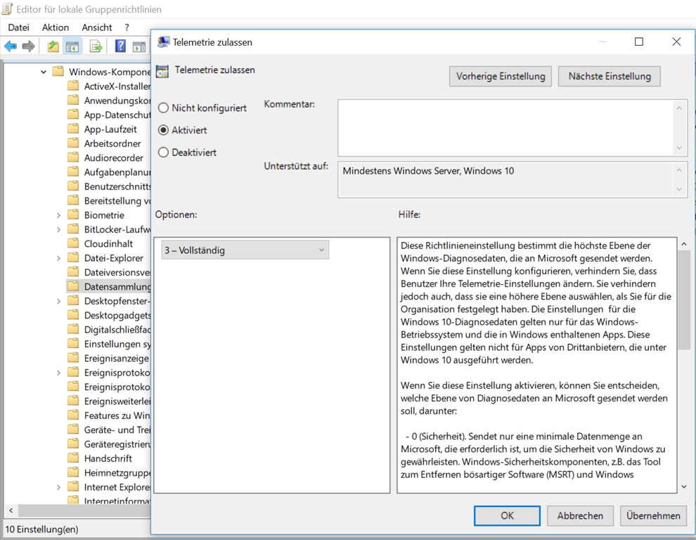Click the Desktopgadgets folder icon
The image size is (696, 540).
(73, 315)
